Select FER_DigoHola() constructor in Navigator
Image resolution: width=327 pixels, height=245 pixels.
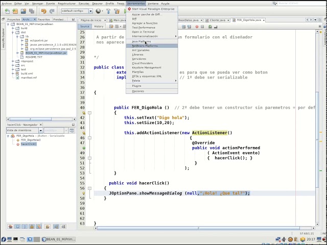tap(31, 140)
